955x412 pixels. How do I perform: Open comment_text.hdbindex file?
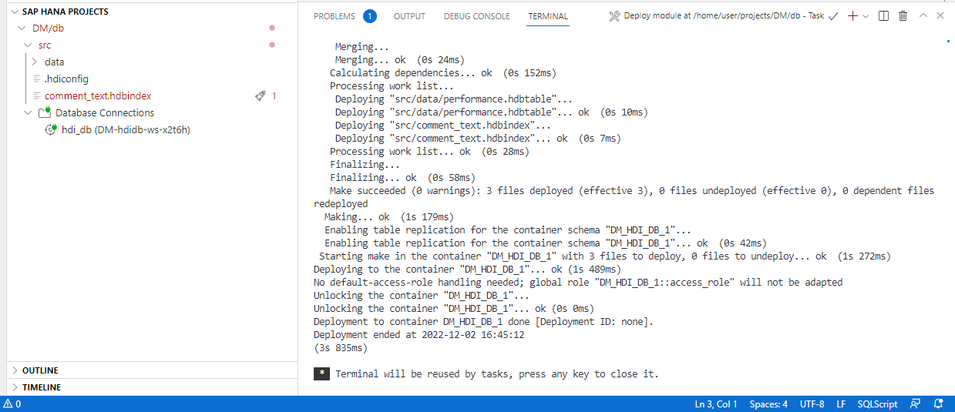coord(98,96)
